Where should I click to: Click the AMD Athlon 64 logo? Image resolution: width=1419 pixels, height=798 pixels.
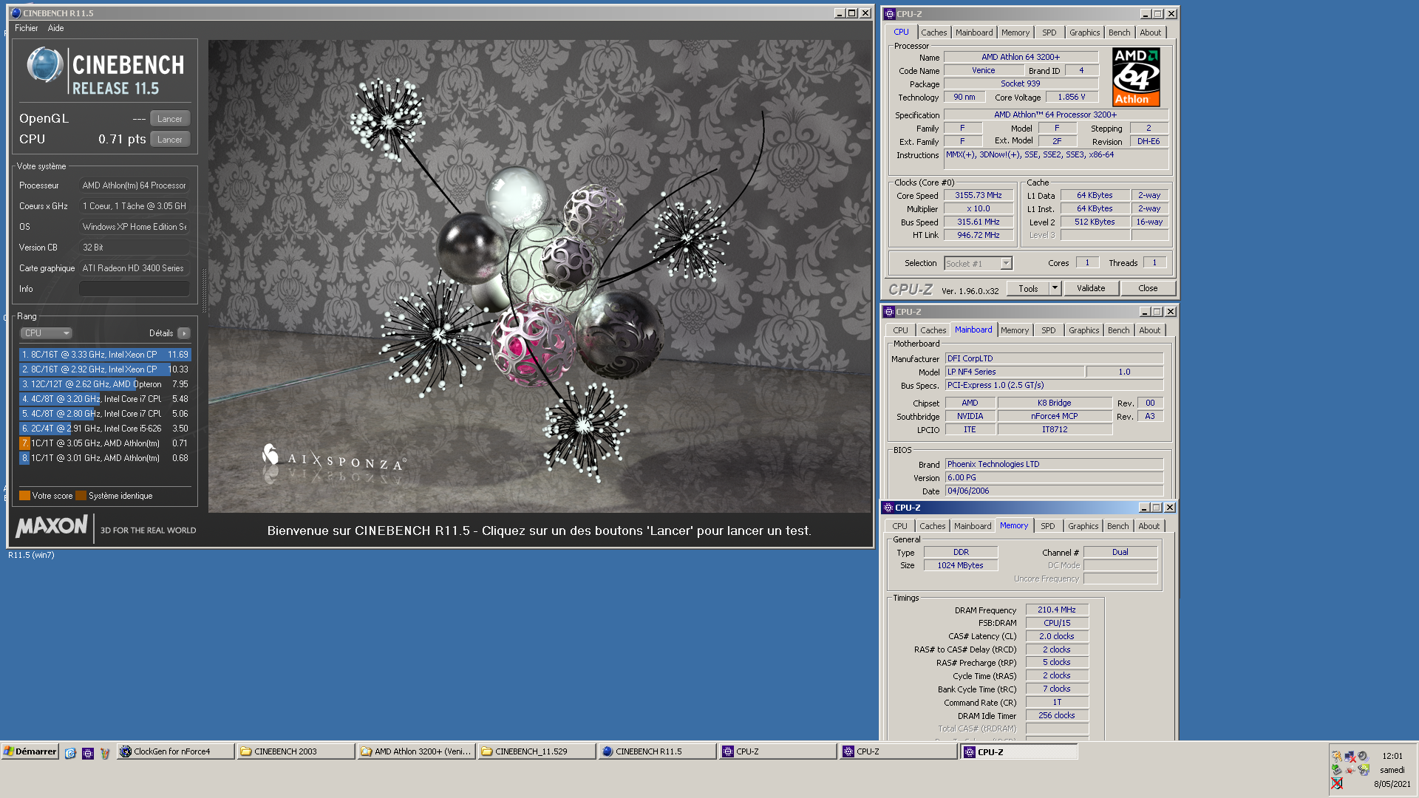1136,77
